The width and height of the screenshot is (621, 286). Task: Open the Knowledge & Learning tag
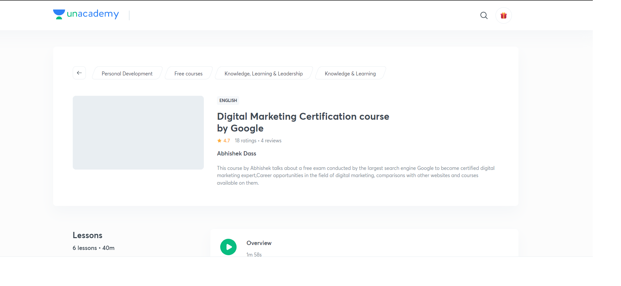click(350, 73)
